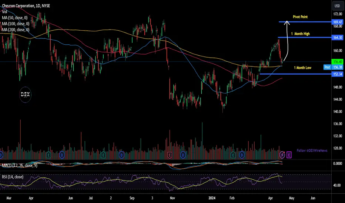Open the USD currency selector
This screenshot has height=203, width=345.
pos(337,6)
